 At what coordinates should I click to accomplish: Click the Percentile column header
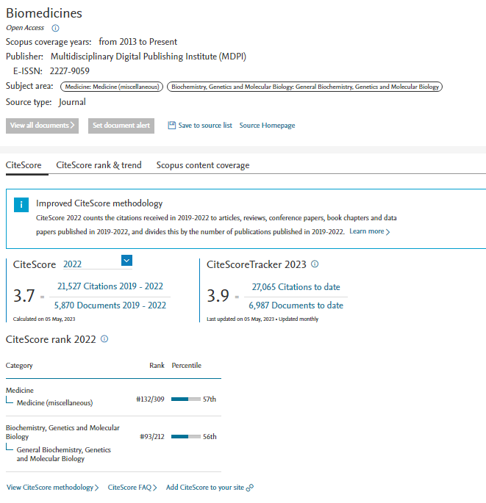coord(186,366)
